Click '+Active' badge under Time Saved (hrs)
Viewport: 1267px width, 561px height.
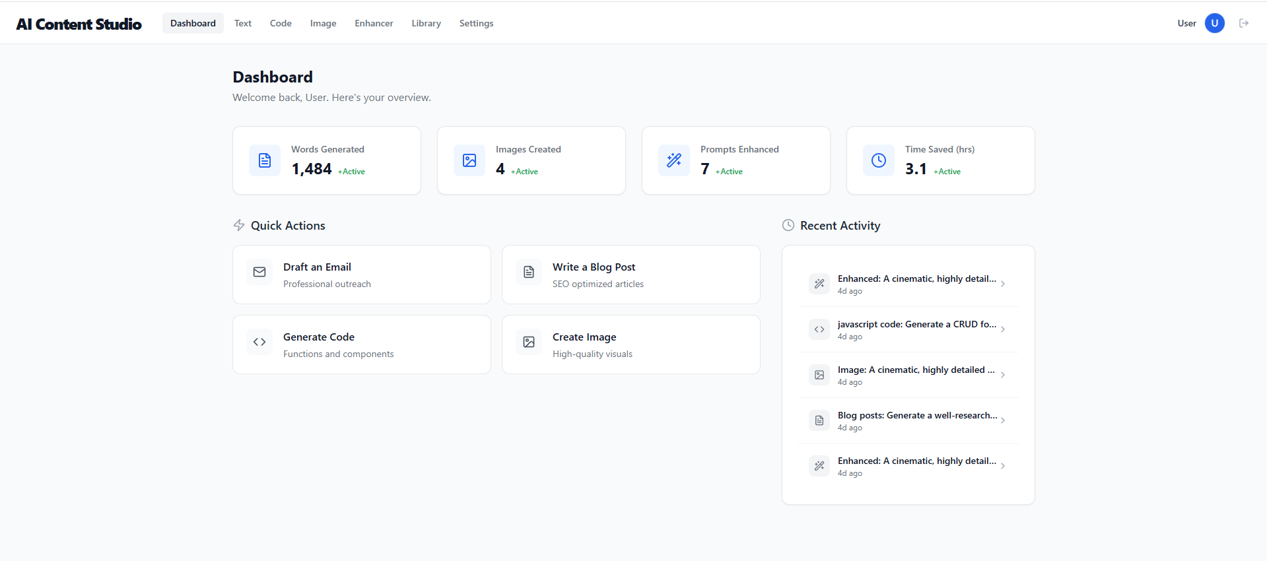947,172
